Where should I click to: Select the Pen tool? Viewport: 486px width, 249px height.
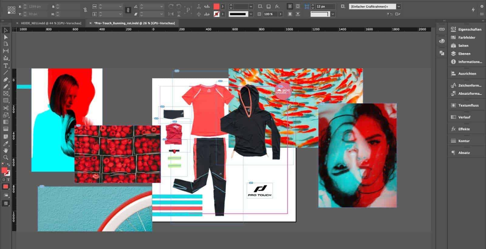[x=5, y=80]
